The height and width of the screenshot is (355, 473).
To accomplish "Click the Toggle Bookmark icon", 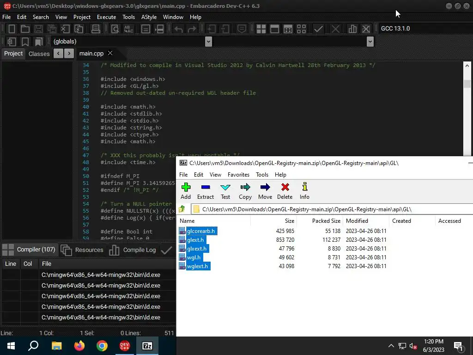I will (25, 42).
